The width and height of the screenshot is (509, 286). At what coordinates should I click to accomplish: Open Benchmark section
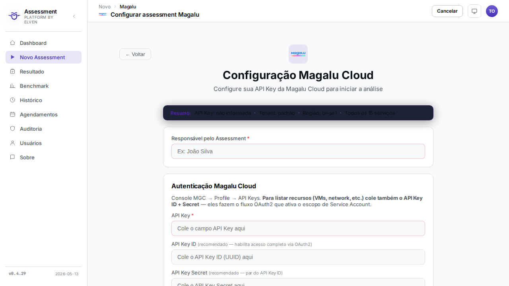[x=43, y=86]
